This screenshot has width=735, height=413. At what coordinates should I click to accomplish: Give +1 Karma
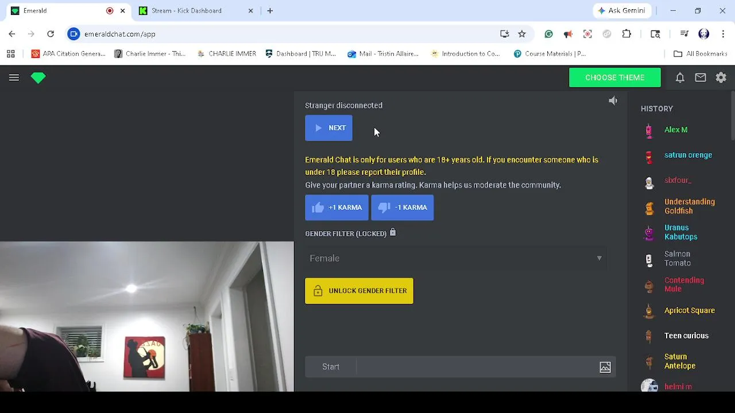336,208
